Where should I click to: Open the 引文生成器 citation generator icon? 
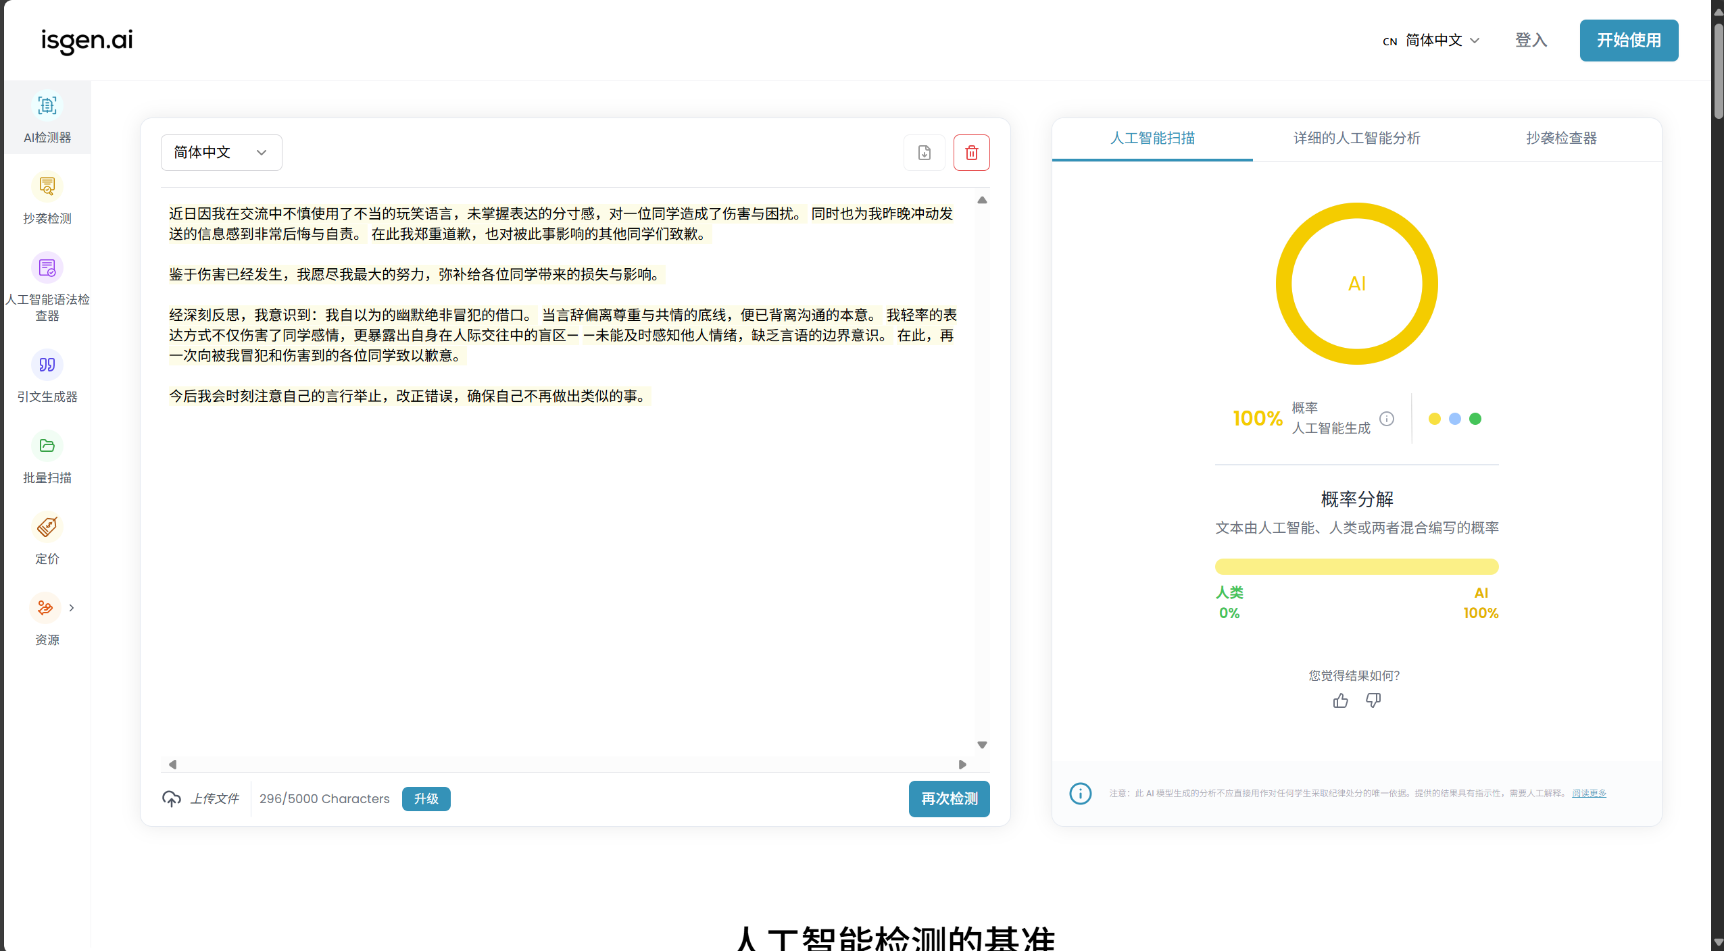[x=47, y=365]
